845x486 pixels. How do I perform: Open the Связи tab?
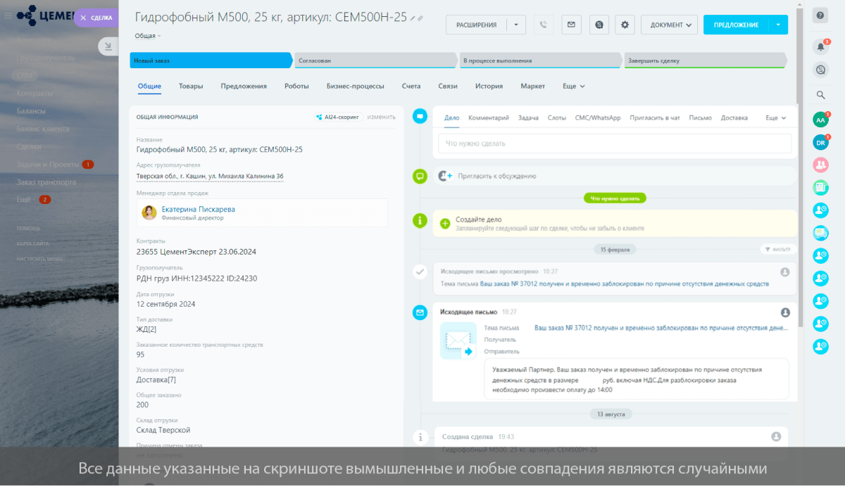[448, 86]
